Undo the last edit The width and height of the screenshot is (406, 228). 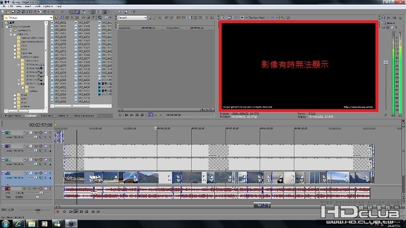click(53, 12)
